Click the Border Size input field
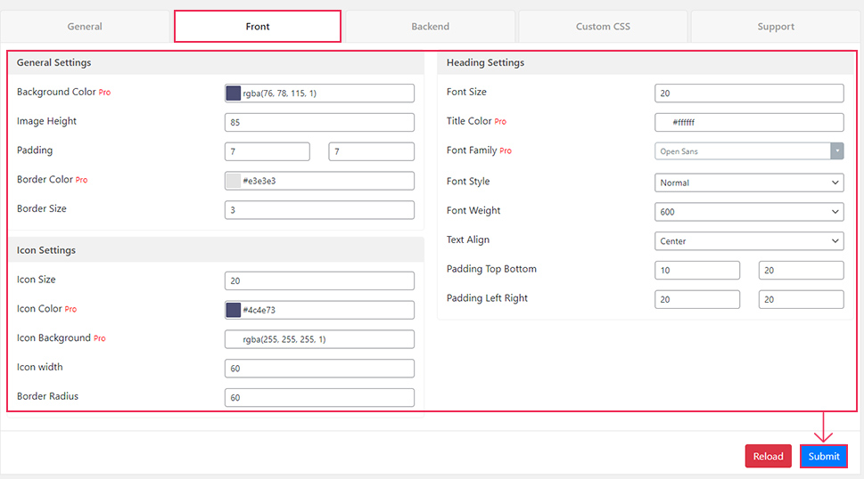 coord(319,209)
